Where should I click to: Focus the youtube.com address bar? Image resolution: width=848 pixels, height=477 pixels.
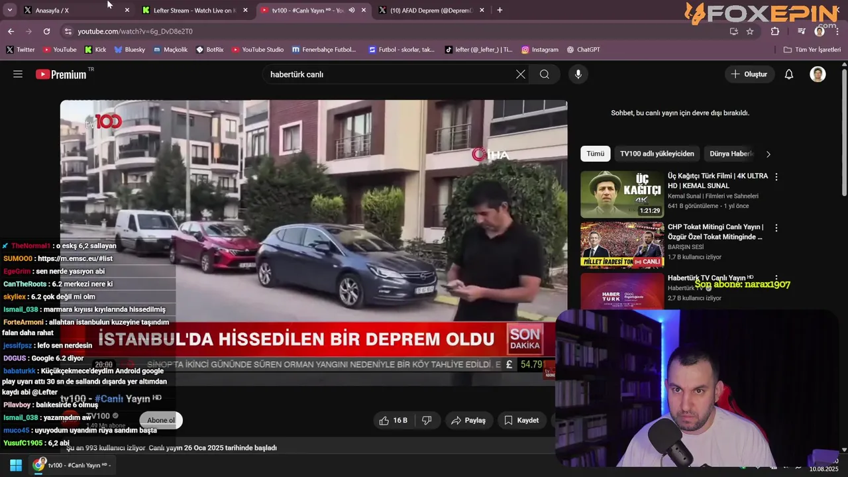pos(397,31)
